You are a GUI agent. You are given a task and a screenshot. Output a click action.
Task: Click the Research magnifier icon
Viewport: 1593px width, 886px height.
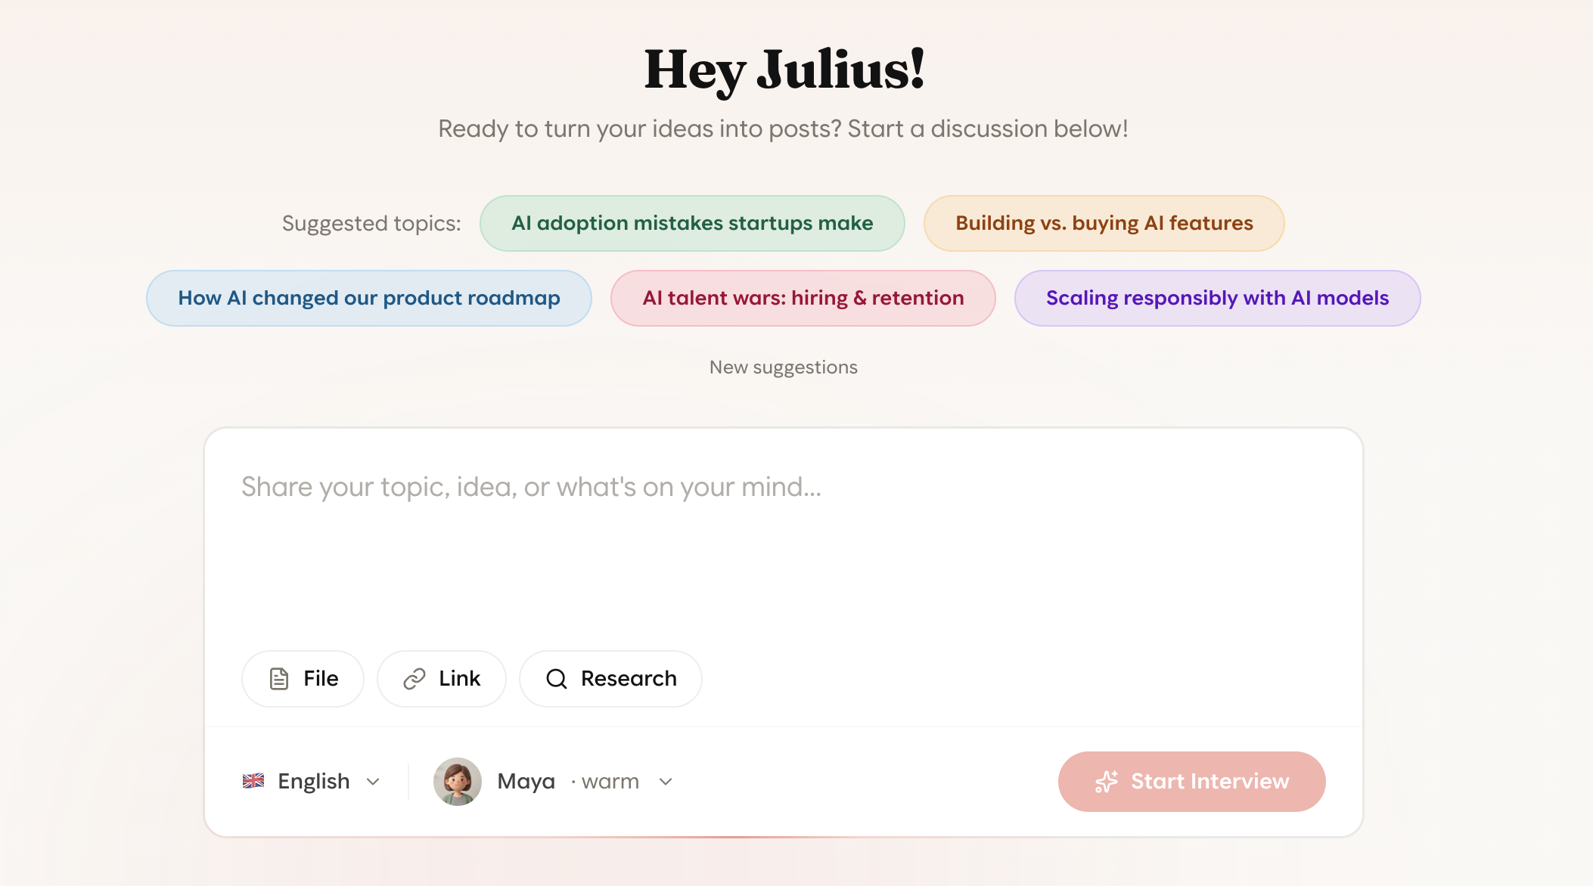click(557, 679)
